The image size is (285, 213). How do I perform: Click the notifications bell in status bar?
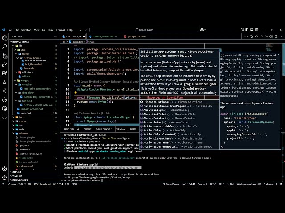coord(281,184)
